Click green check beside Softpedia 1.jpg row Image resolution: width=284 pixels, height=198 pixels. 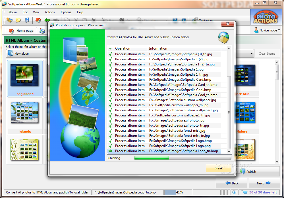click(110, 69)
